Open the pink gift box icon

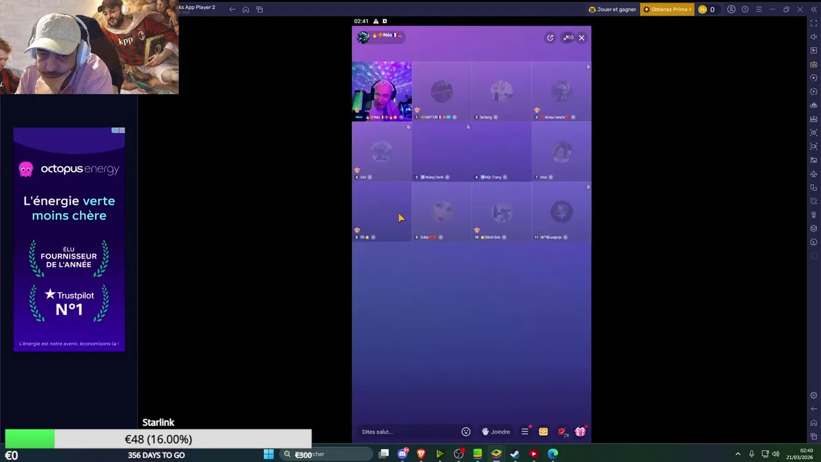click(x=580, y=432)
